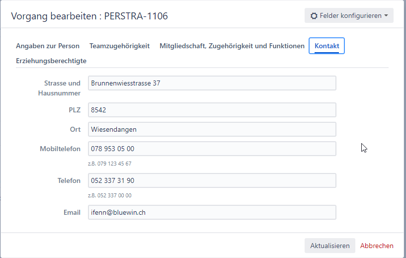Click the Strasse und Hausnummer input field
Image resolution: width=406 pixels, height=258 pixels.
click(212, 83)
